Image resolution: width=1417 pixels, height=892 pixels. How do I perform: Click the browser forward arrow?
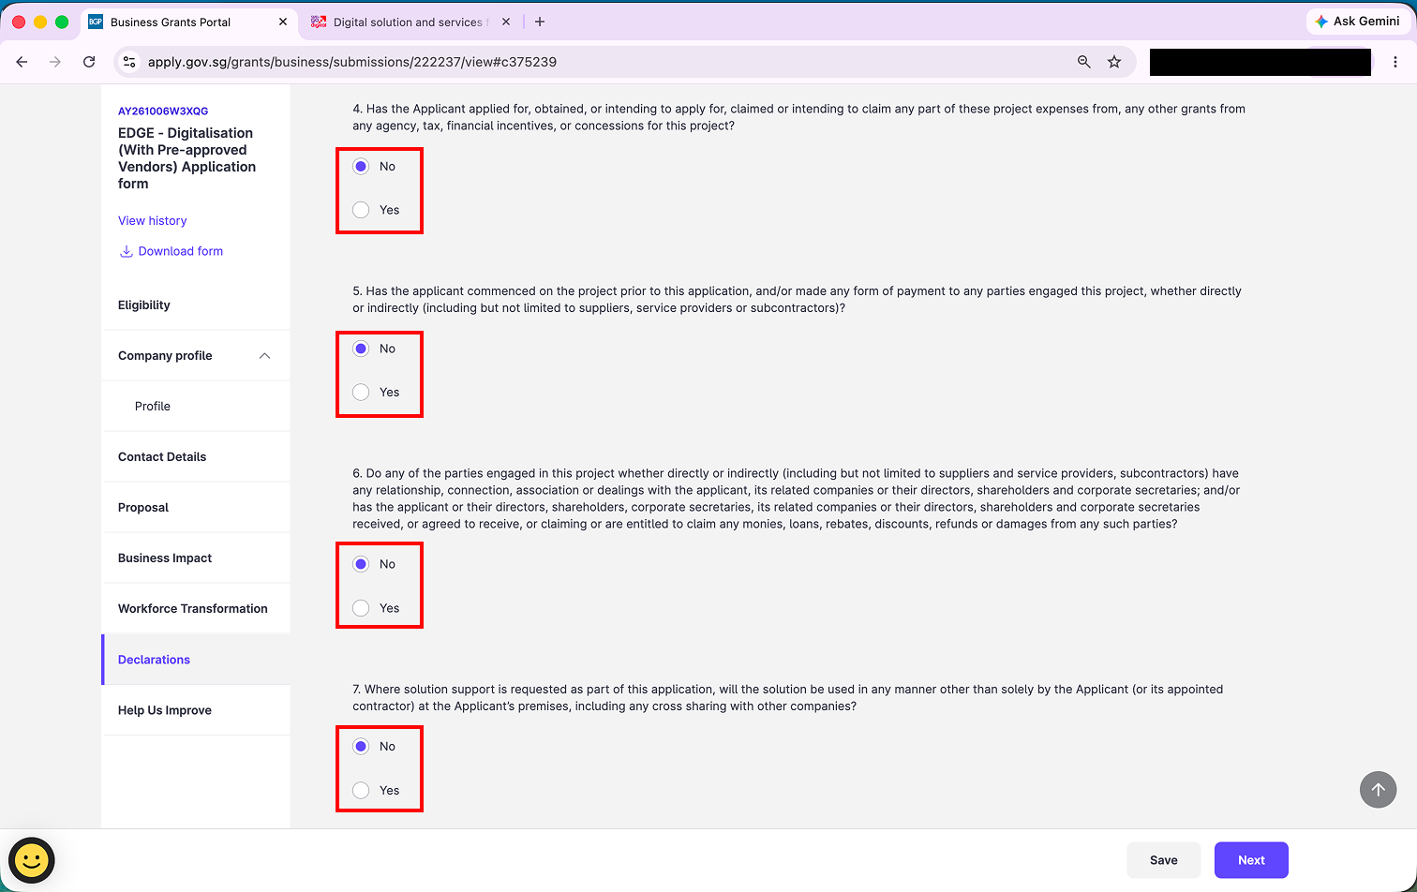55,62
